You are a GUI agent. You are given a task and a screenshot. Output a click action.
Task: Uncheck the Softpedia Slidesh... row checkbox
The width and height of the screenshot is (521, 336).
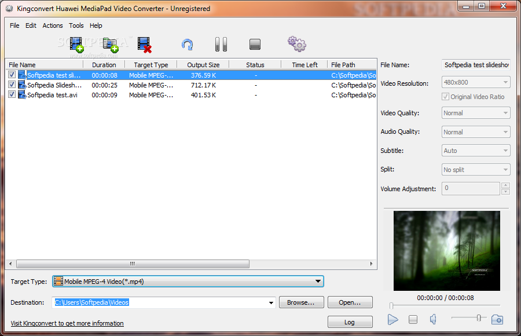(x=12, y=85)
